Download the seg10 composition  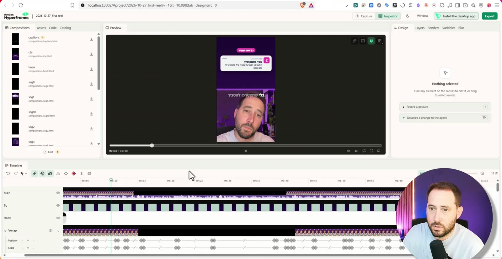[91, 114]
